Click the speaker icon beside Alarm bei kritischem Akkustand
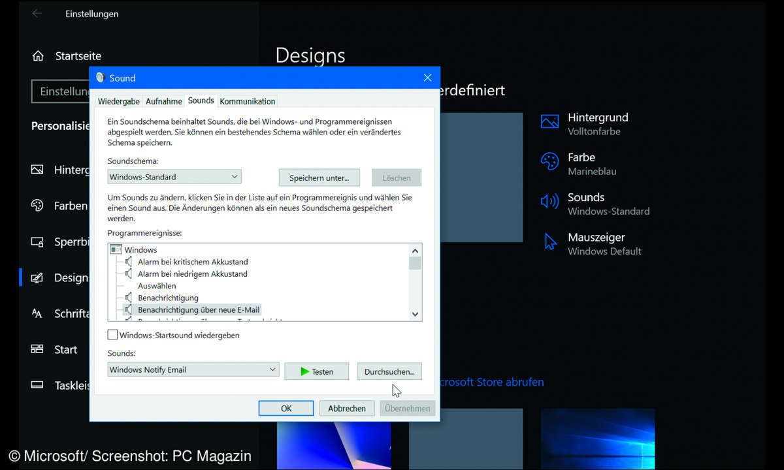 click(x=129, y=262)
